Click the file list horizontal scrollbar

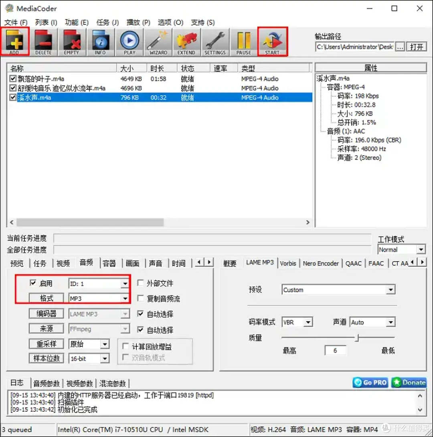tap(90, 222)
